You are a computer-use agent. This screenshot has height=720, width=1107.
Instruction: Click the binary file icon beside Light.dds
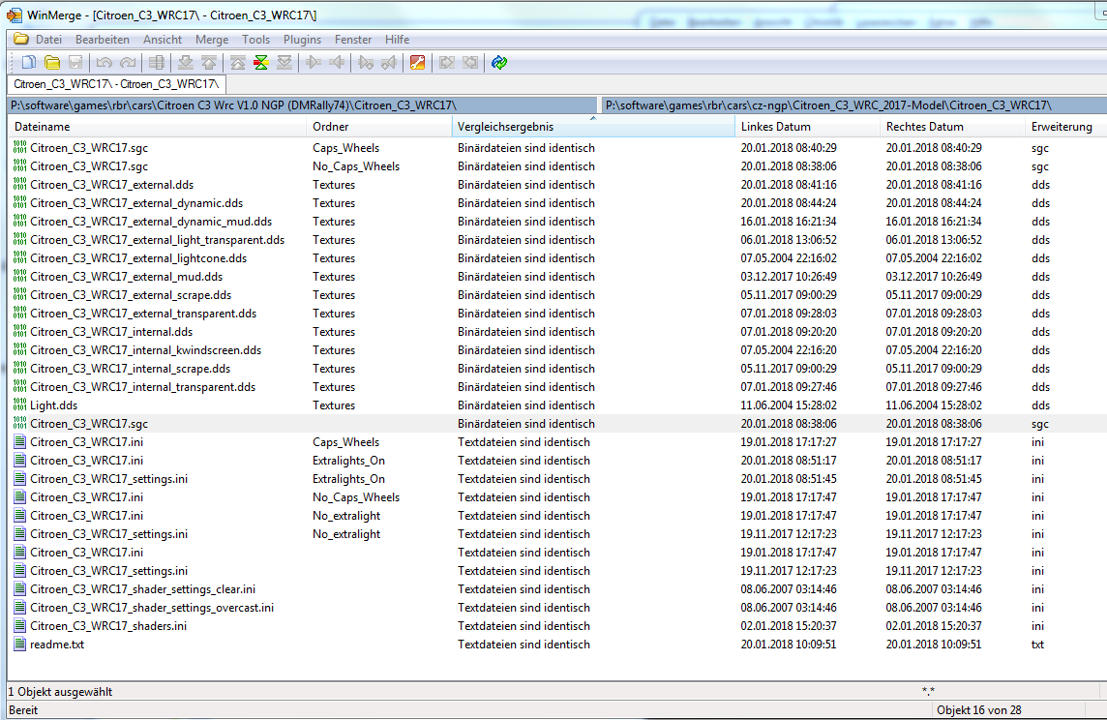19,405
